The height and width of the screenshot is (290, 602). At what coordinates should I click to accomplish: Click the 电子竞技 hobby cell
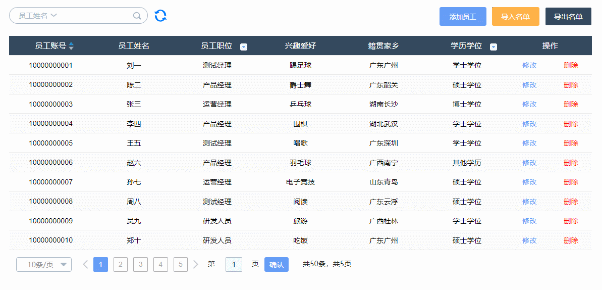point(301,182)
